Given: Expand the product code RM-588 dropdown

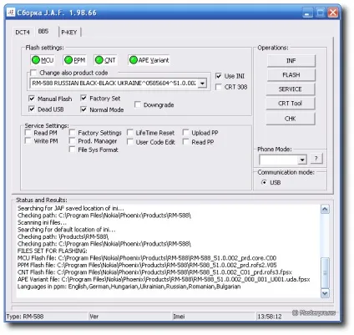Looking at the screenshot, I should tap(202, 83).
